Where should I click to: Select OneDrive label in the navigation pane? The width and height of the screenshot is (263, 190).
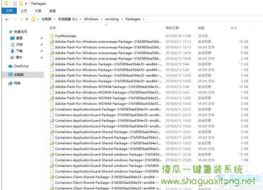pos(21,66)
